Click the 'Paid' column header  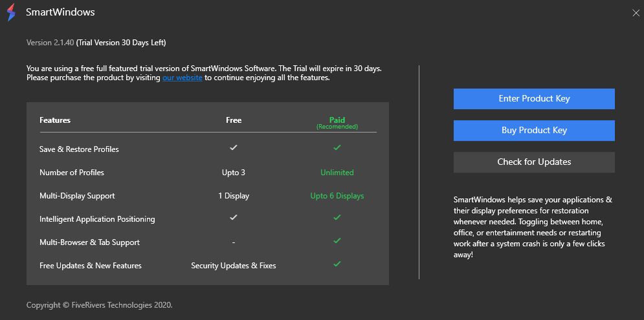[337, 120]
